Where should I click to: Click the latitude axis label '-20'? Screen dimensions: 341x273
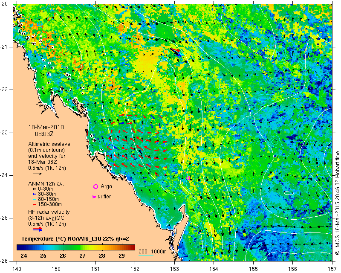[4, 4]
